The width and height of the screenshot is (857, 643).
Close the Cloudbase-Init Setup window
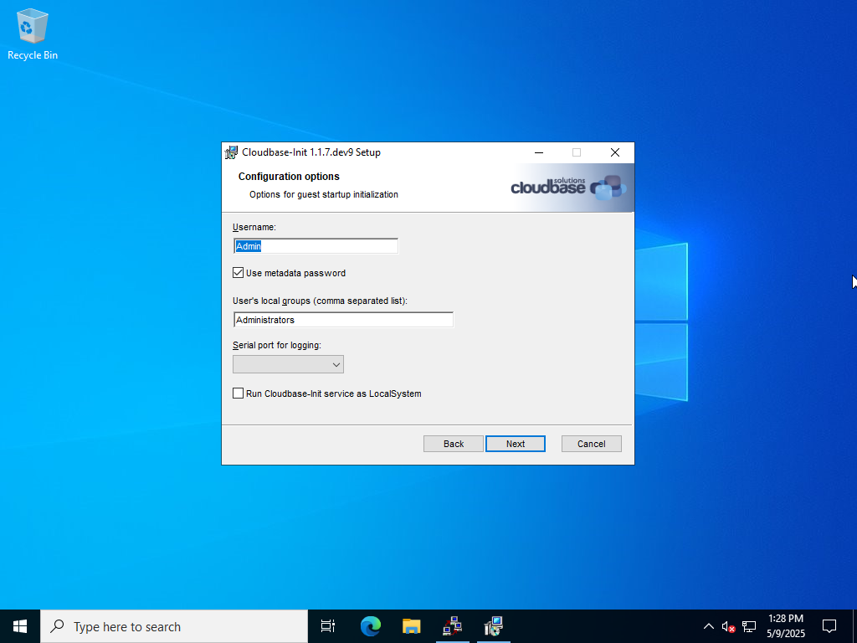[x=615, y=152]
